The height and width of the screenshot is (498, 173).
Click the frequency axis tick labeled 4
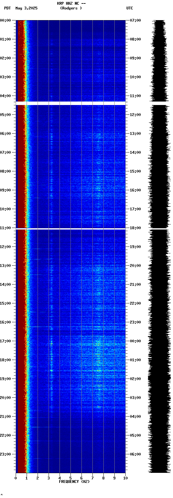[60, 478]
